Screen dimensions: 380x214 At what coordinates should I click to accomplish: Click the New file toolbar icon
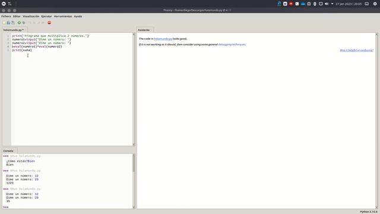click(x=4, y=23)
